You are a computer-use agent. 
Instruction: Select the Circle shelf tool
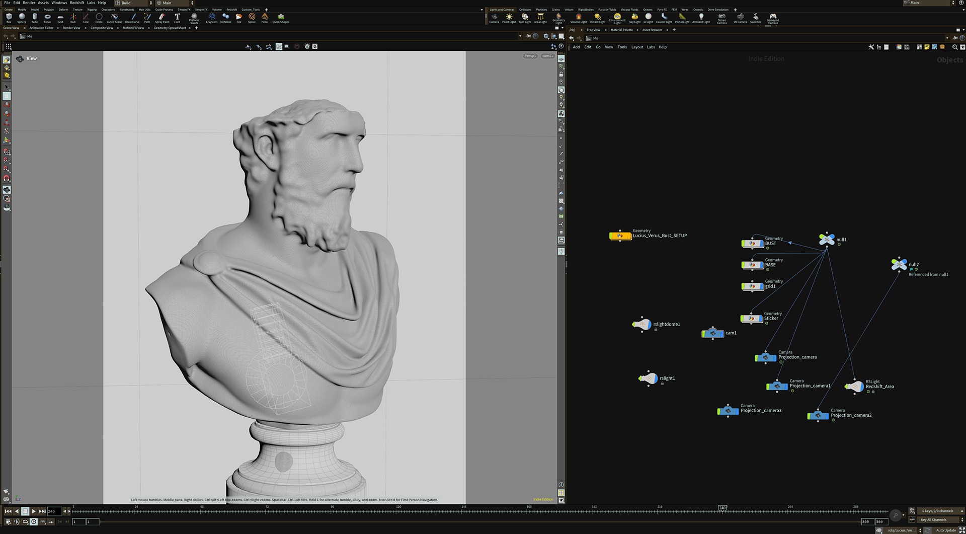99,18
